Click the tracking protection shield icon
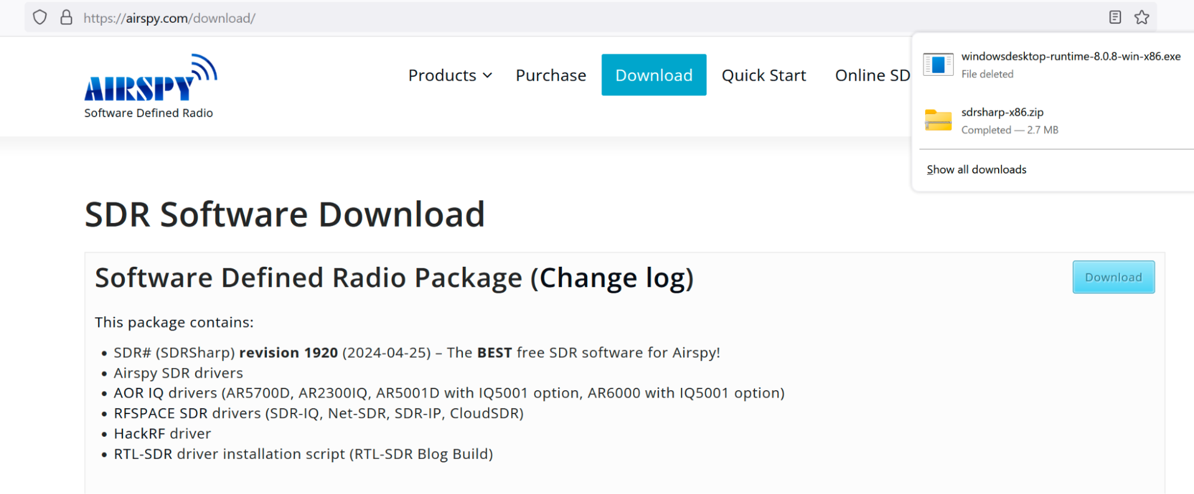 39,18
